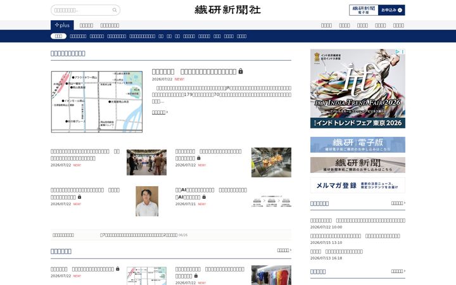The width and height of the screenshot is (456, 285).
Task: Select the plus tab
Action: pyautogui.click(x=62, y=25)
